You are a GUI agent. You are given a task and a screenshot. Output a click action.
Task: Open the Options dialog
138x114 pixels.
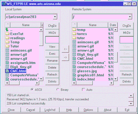88,110
